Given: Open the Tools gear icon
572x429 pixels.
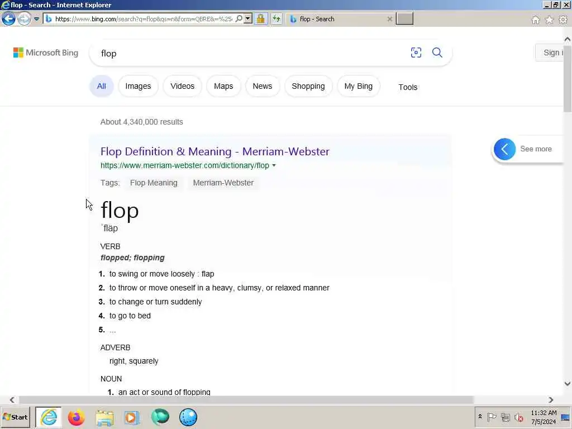Looking at the screenshot, I should coord(563,20).
